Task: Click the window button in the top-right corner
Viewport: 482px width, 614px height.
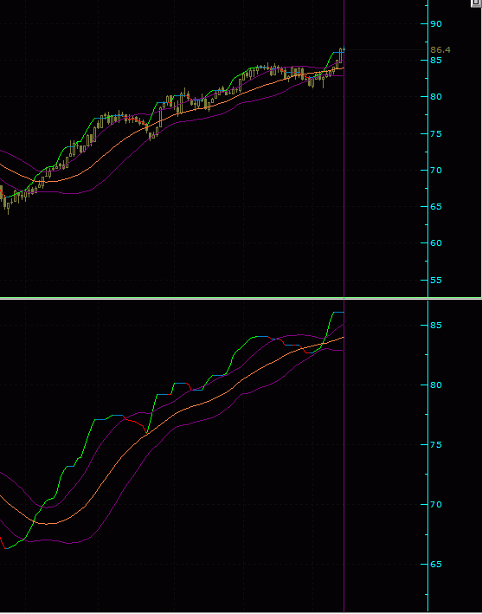Action: [476, 3]
